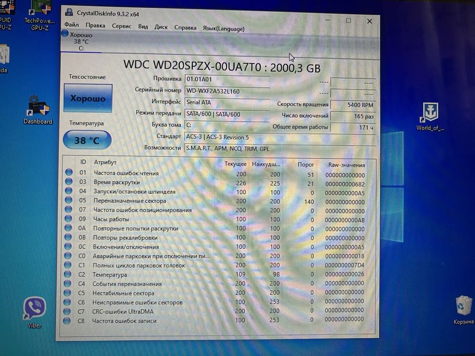Image resolution: width=475 pixels, height=356 pixels.
Task: Click the status circle for attribute 09
Action: [x=68, y=218]
